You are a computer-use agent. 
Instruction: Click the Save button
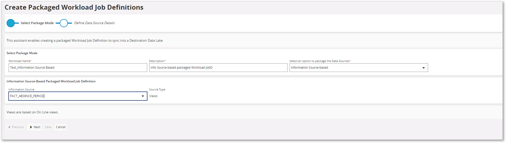click(48, 127)
